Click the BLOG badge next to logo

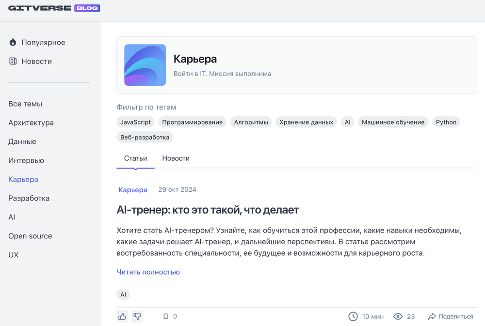click(87, 8)
